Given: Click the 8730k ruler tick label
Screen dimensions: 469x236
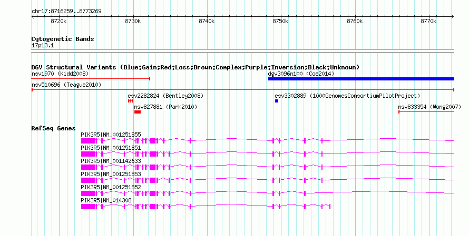Looking at the screenshot, I should coord(133,22).
